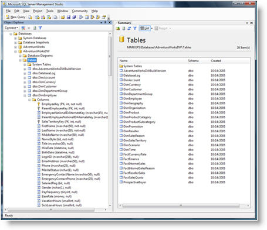Image resolution: width=267 pixels, height=230 pixels.
Task: Close the Object Explorer panel
Action: click(x=110, y=22)
